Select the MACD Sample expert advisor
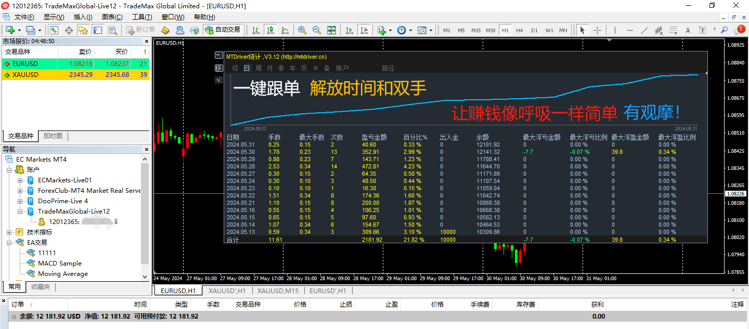Viewport: 749px width, 329px height. tap(60, 264)
